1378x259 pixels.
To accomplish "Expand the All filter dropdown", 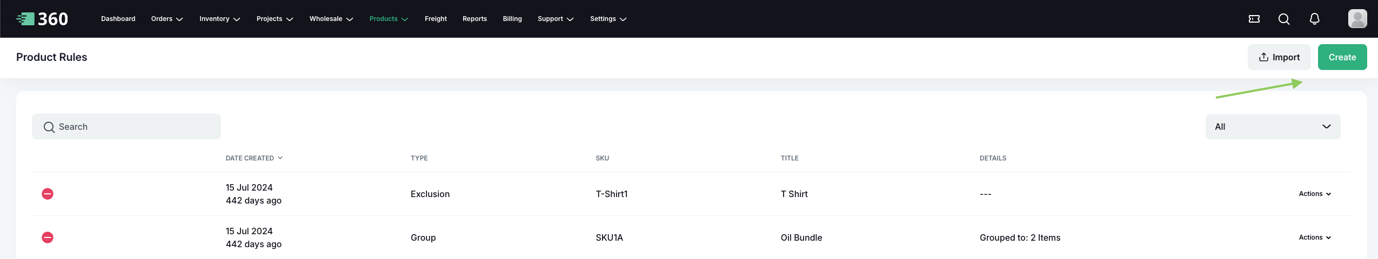I will (1273, 127).
